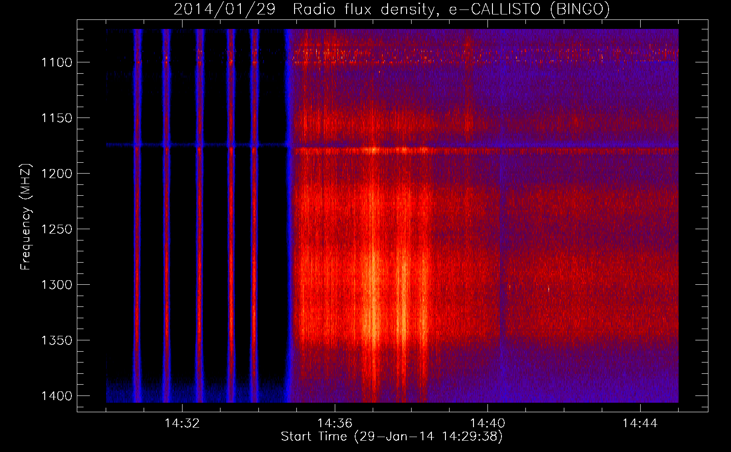Click the 1150 frequency tick label

[x=57, y=118]
